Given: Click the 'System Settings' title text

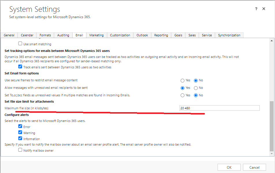Looking at the screenshot, I should [35, 9].
